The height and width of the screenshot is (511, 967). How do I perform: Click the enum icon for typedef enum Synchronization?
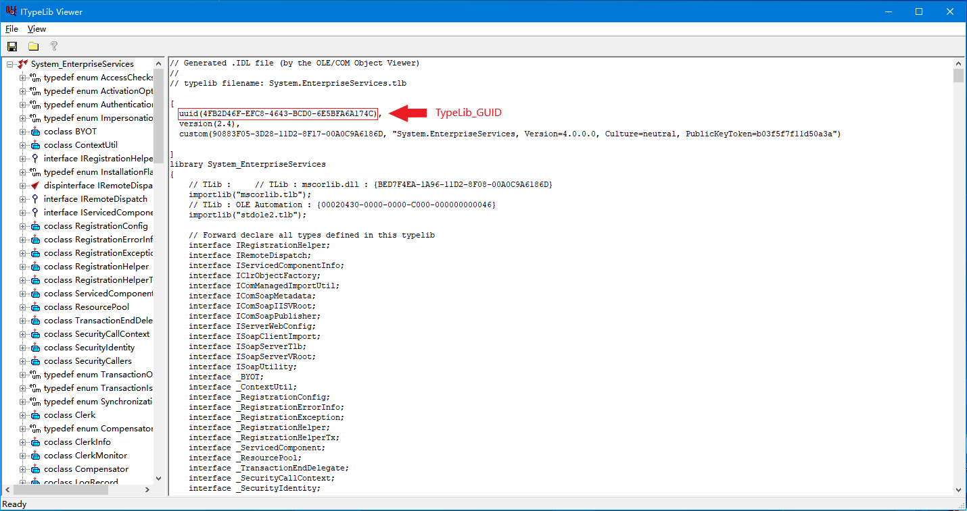[x=35, y=402]
